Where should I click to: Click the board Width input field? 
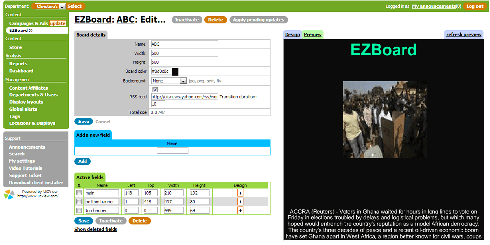(185, 53)
